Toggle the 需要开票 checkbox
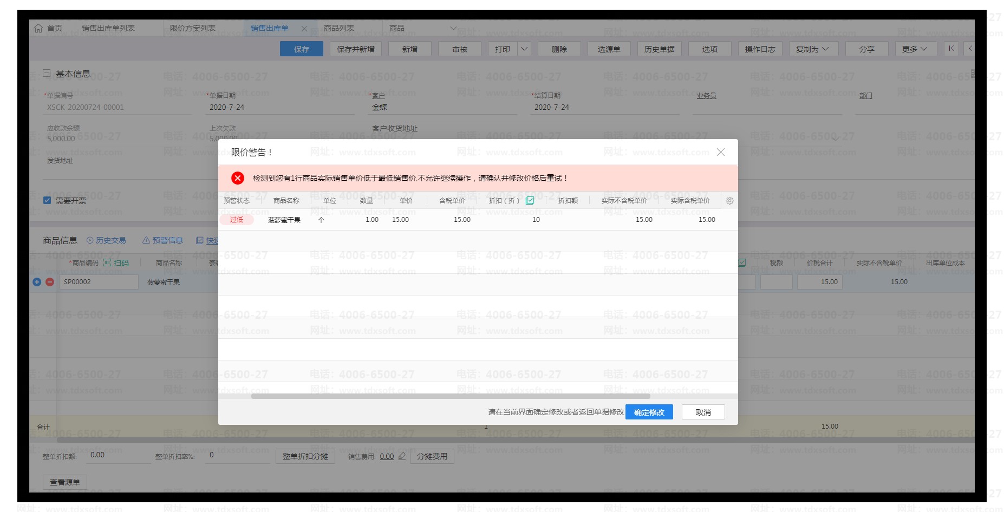This screenshot has height=512, width=1004. [x=47, y=200]
